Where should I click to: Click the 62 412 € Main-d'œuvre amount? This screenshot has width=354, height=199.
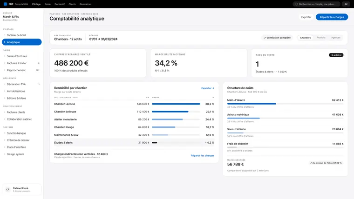(338, 100)
